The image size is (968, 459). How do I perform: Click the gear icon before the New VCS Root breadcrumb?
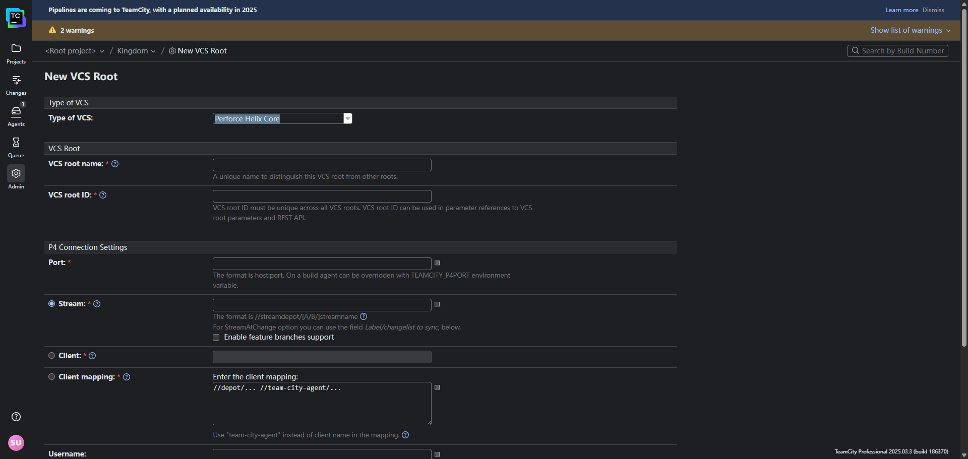point(172,51)
